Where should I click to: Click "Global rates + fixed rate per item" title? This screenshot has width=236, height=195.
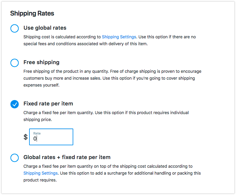[67, 157]
